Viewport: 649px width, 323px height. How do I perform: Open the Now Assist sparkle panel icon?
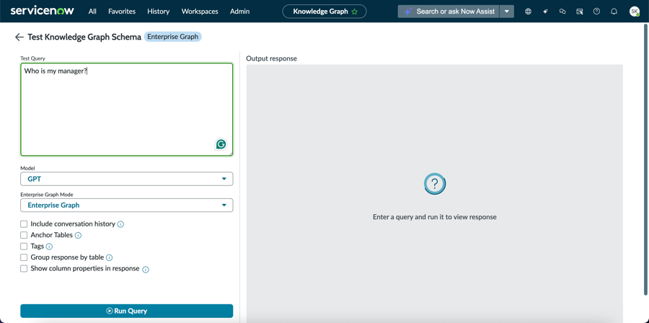[545, 12]
